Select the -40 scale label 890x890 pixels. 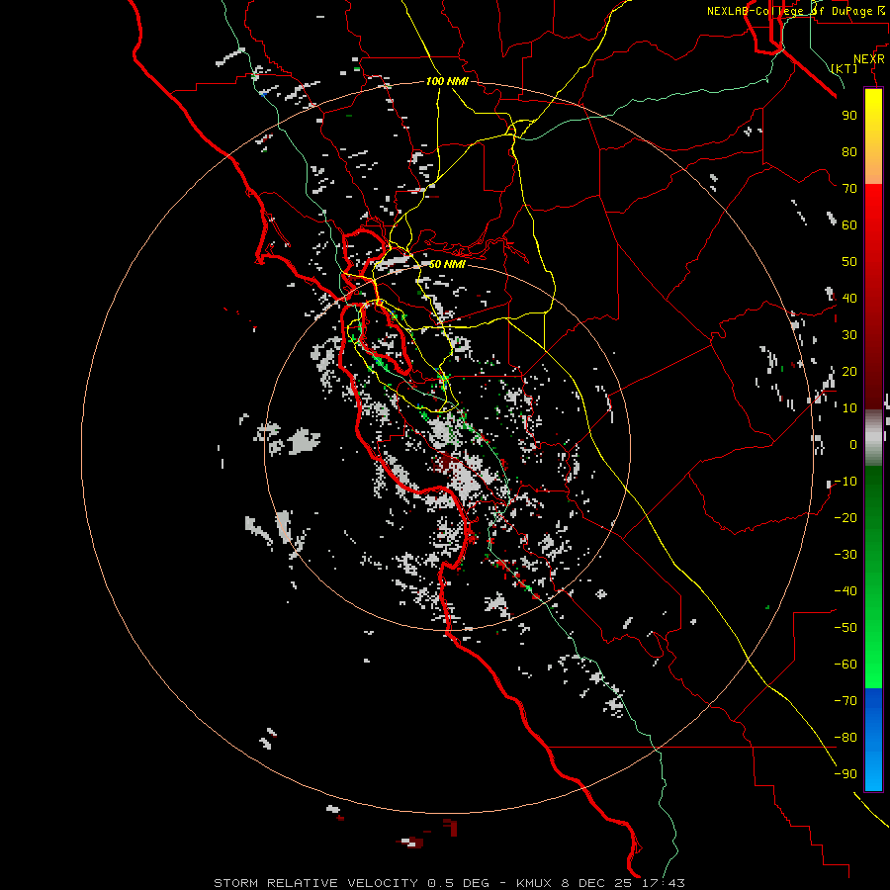click(x=845, y=591)
